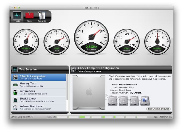Click the Cores (8) activity meter

102,117
